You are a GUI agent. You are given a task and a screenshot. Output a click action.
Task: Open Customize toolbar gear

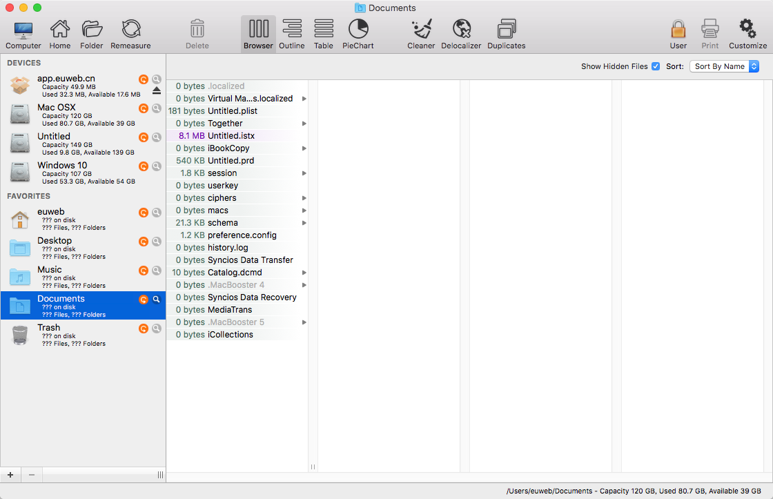pyautogui.click(x=748, y=34)
